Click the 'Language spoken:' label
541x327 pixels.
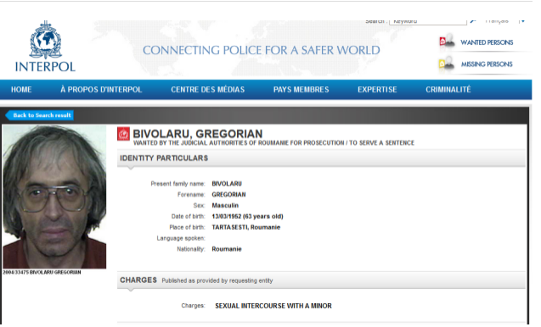(x=181, y=238)
